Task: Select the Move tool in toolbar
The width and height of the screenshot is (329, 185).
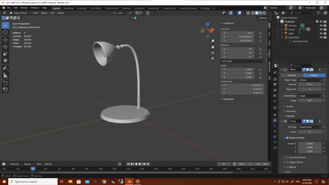Action: click(5, 40)
